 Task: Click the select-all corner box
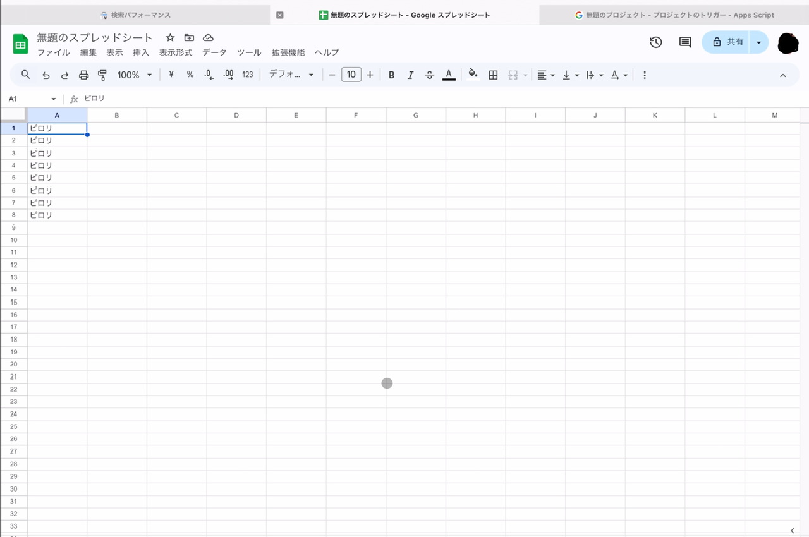coord(13,115)
